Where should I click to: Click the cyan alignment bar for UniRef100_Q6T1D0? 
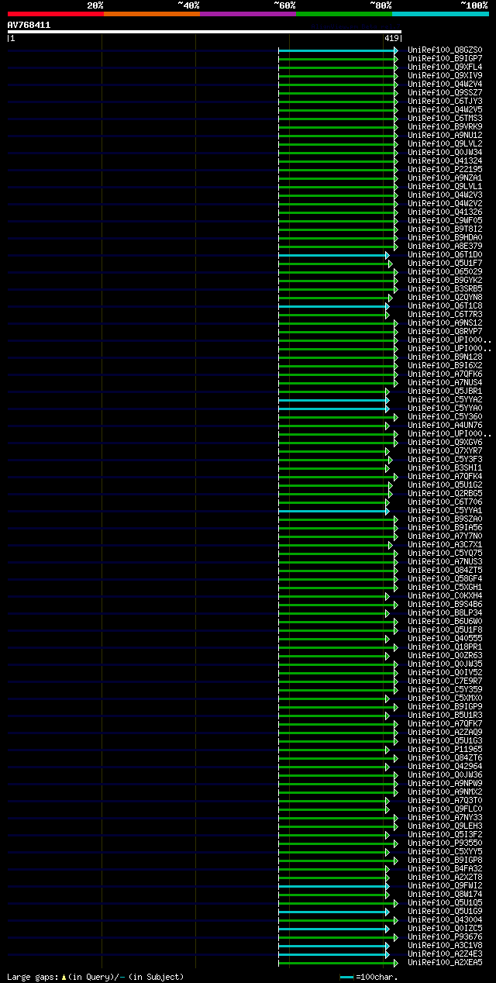333,254
